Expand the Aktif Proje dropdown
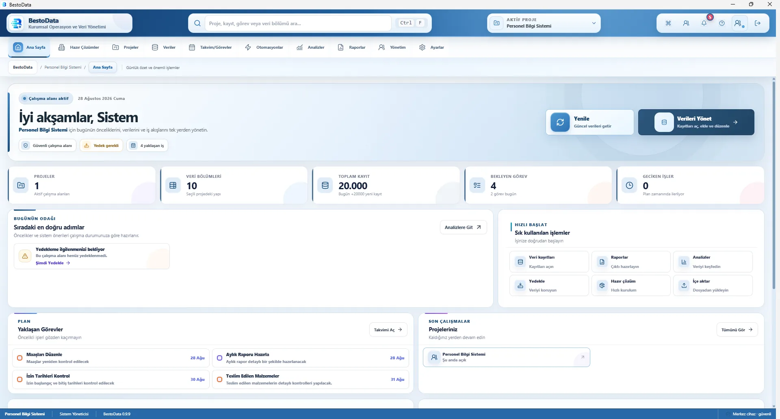 [544, 23]
